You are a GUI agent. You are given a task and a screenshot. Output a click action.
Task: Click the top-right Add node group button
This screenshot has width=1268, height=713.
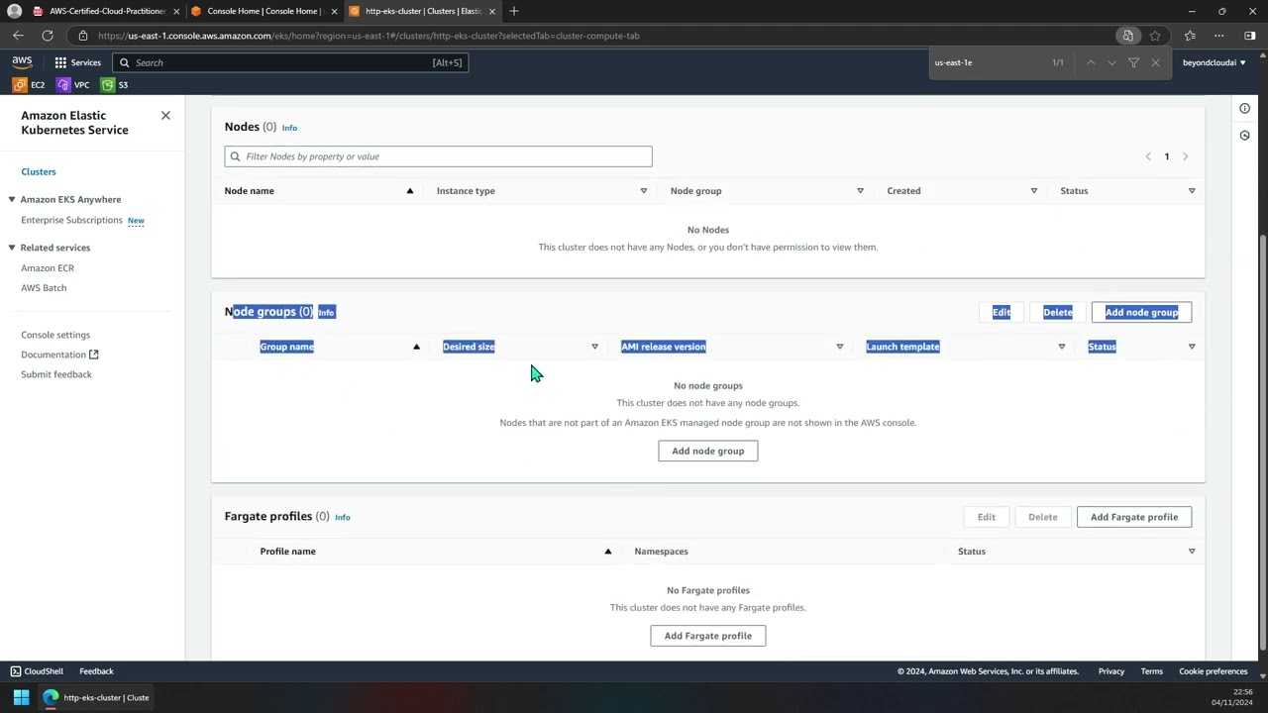(1141, 313)
